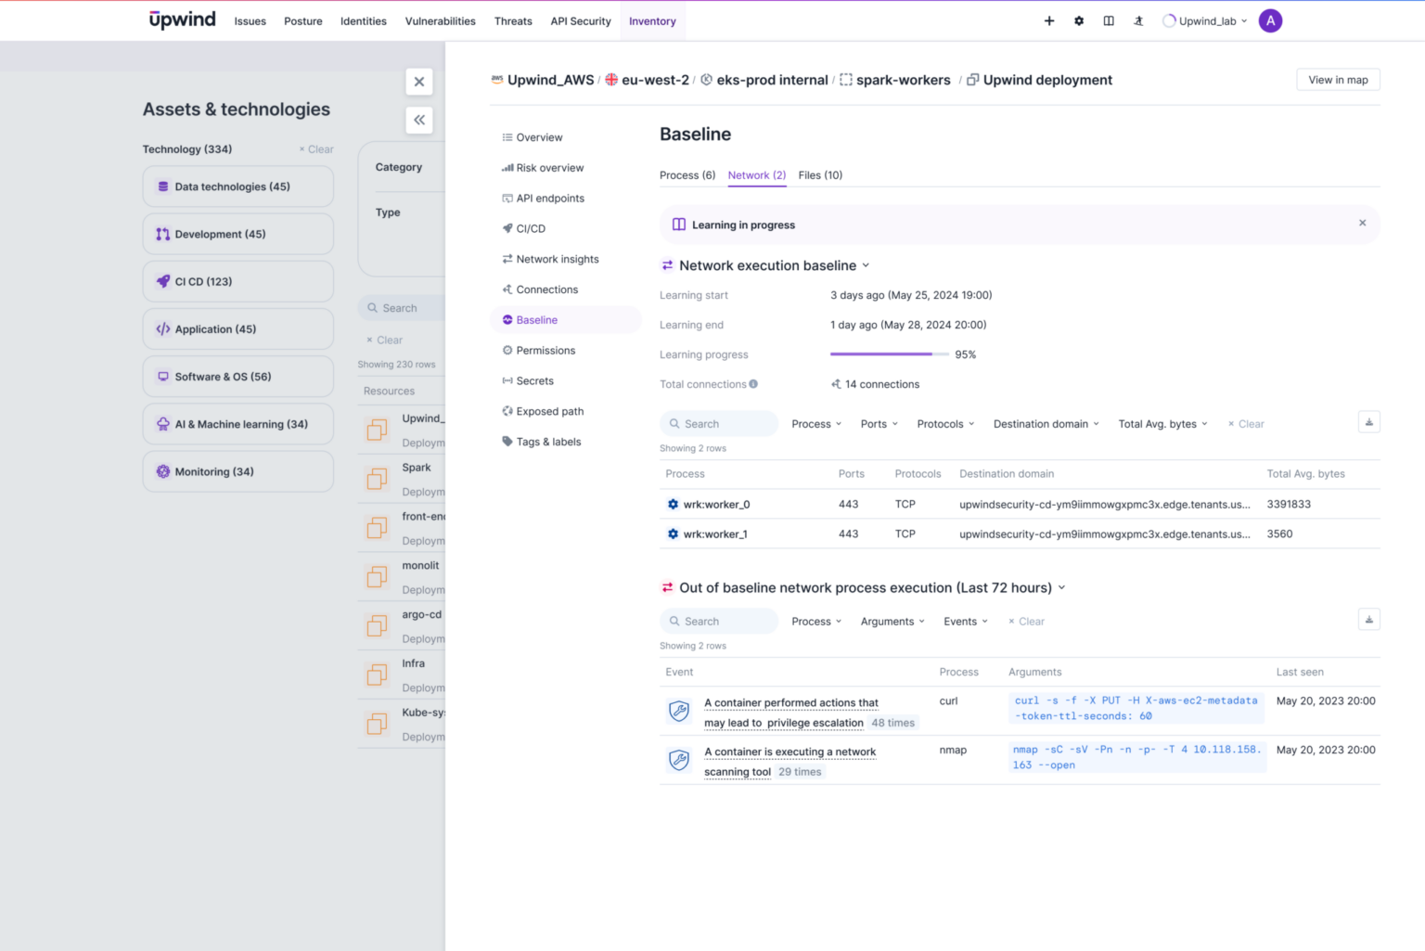The height and width of the screenshot is (951, 1425).
Task: Open settings via the gear icon
Action: 1078,20
